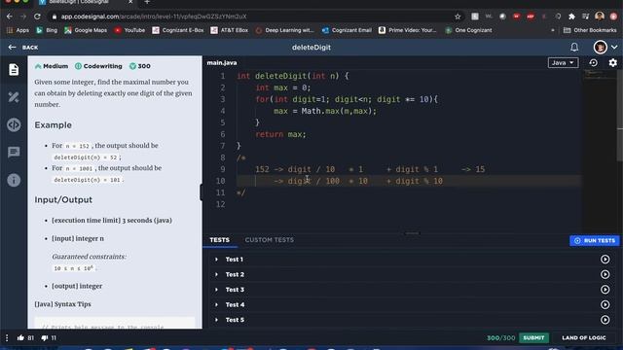Viewport: 623px width, 350px height.
Task: Go back with the BACK arrow
Action: tap(23, 48)
